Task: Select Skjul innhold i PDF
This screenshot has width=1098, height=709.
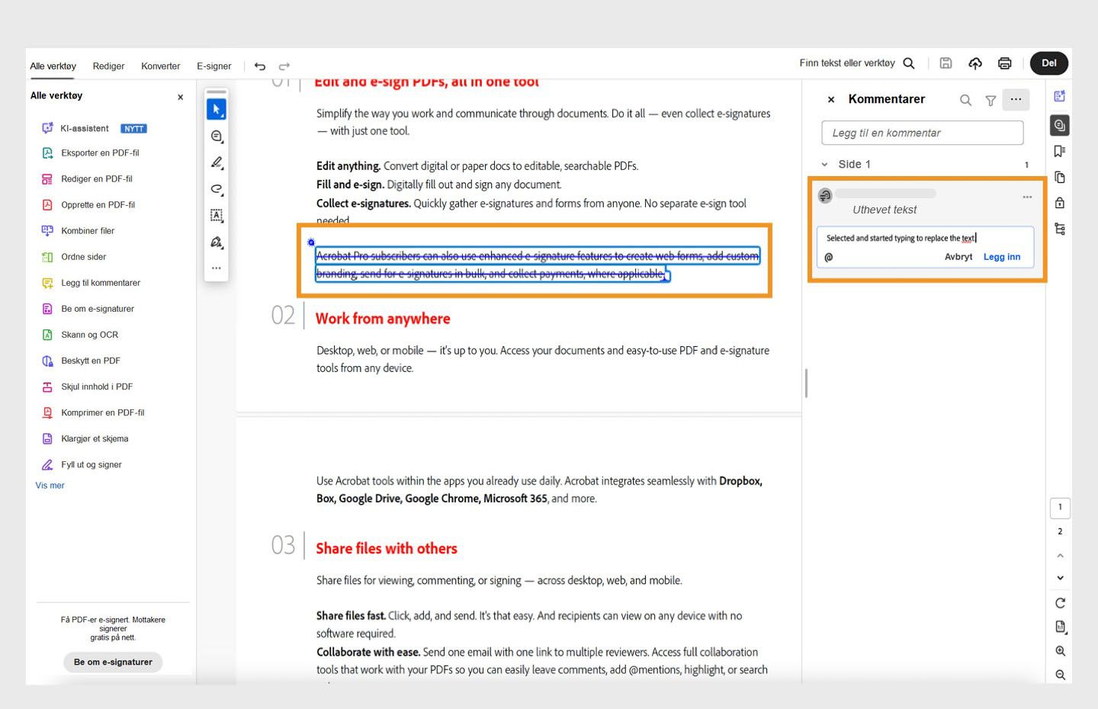Action: (87, 387)
